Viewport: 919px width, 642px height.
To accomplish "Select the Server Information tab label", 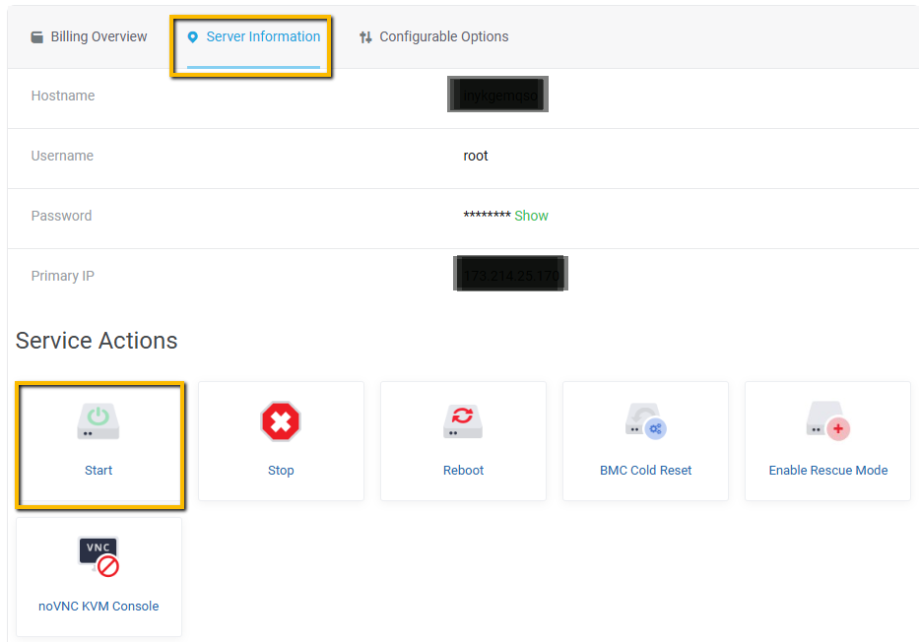I will pos(263,37).
